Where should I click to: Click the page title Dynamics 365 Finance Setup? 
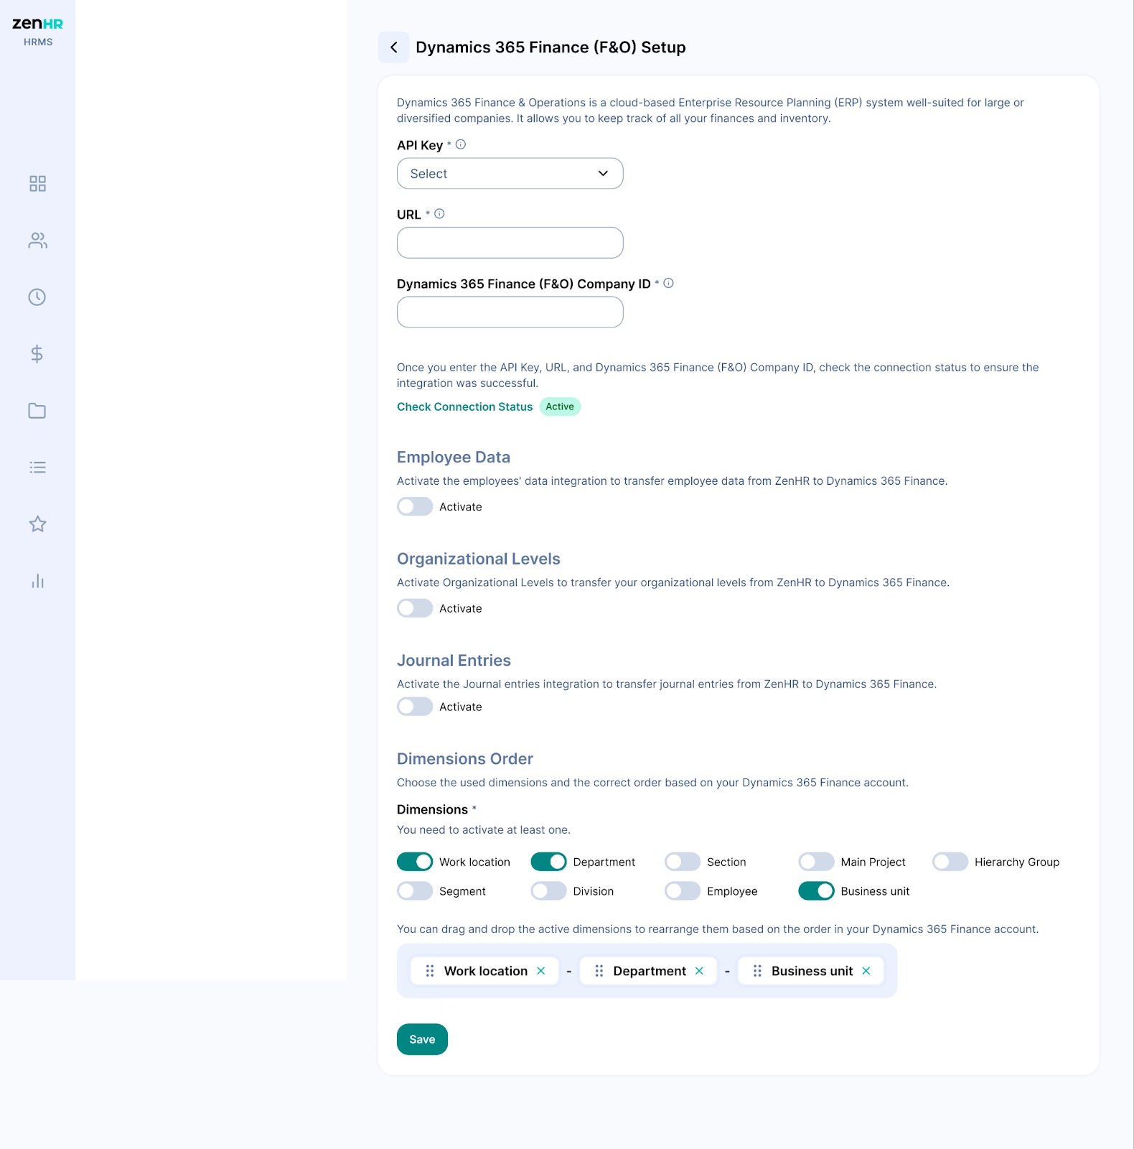pyautogui.click(x=550, y=47)
